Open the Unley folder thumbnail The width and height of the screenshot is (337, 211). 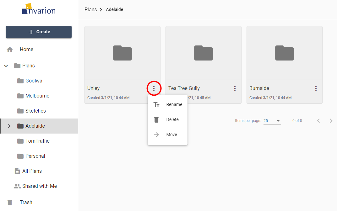122,53
